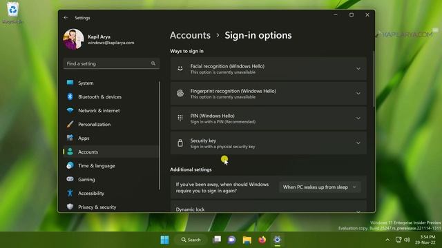This screenshot has height=248, width=442.
Task: Click the Network wifi icon
Action: [70, 110]
